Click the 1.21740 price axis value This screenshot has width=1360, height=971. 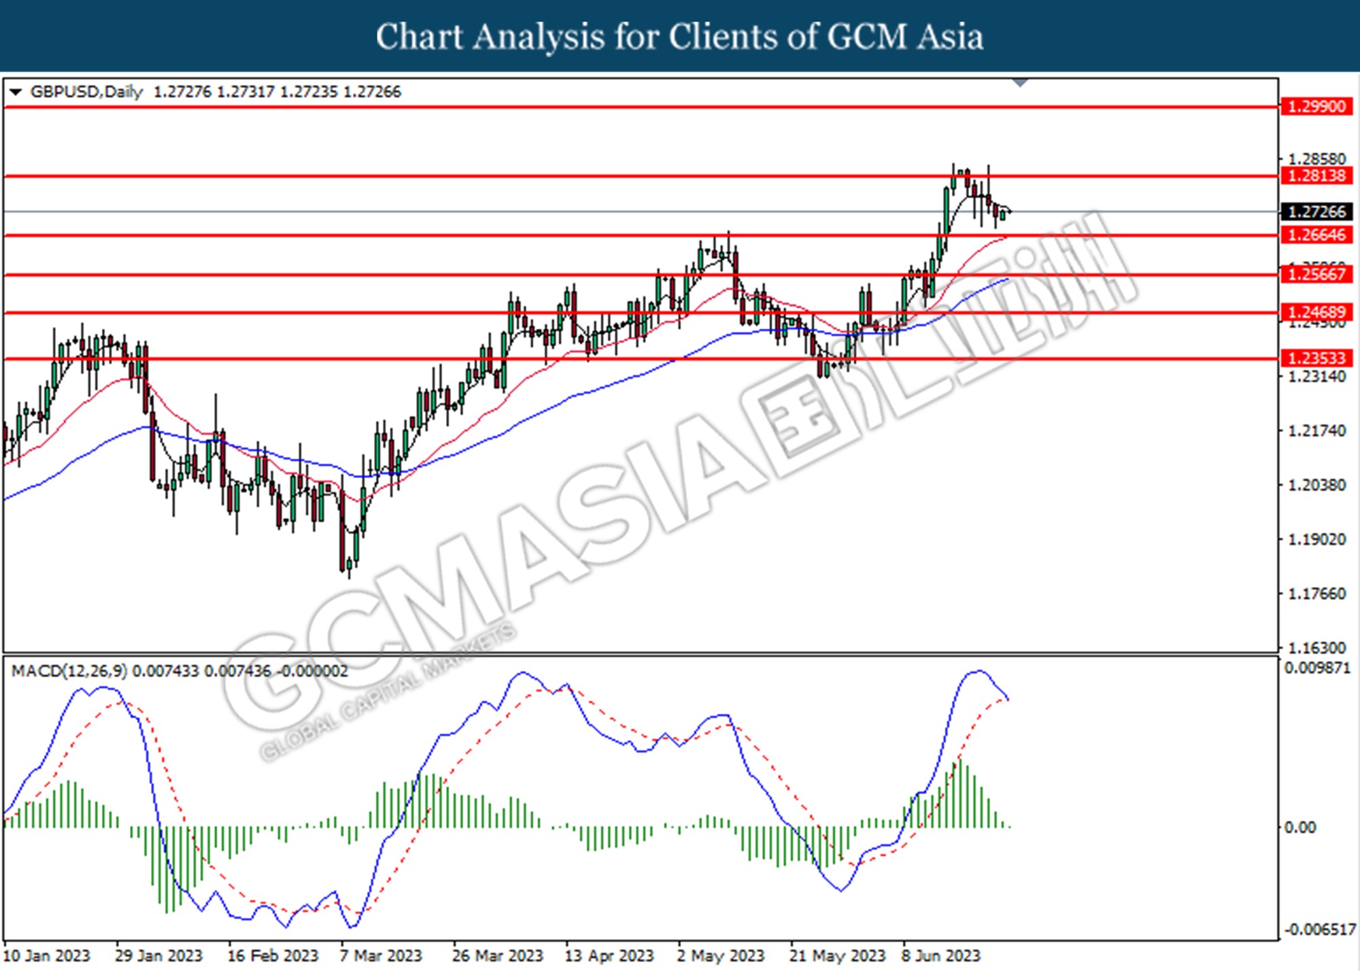pos(1317,431)
